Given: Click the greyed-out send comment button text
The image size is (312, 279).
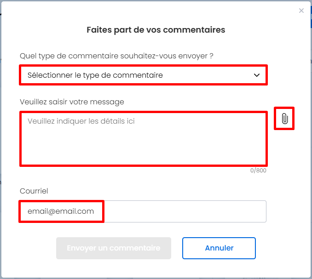Looking at the screenshot, I should (114, 248).
